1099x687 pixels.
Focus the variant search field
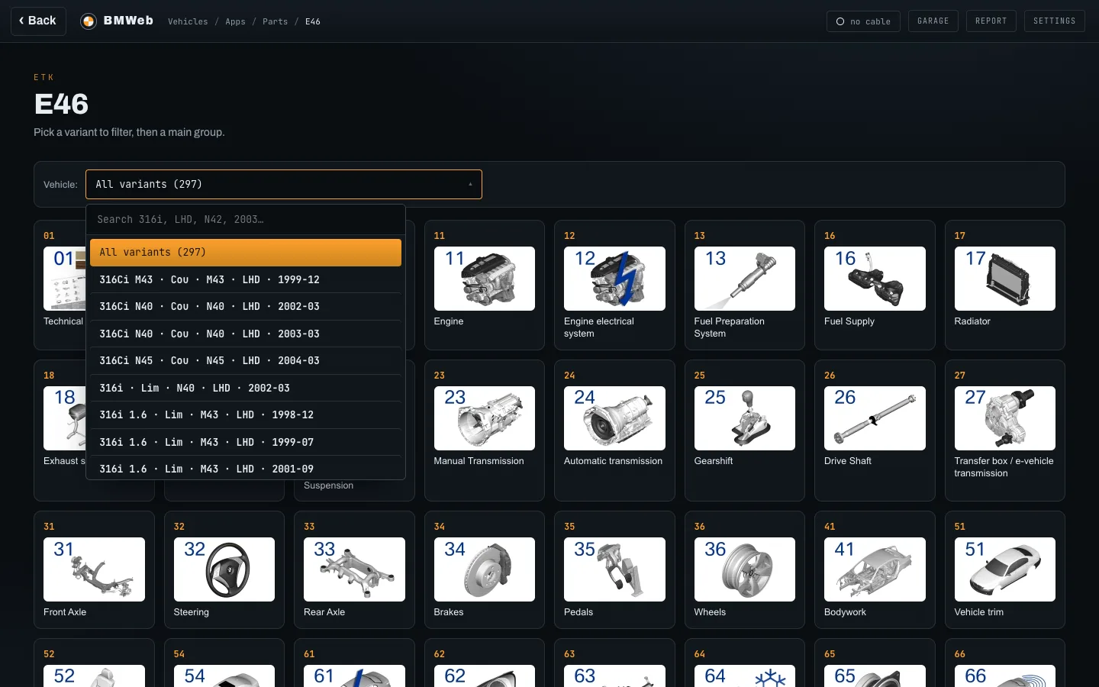click(x=246, y=219)
